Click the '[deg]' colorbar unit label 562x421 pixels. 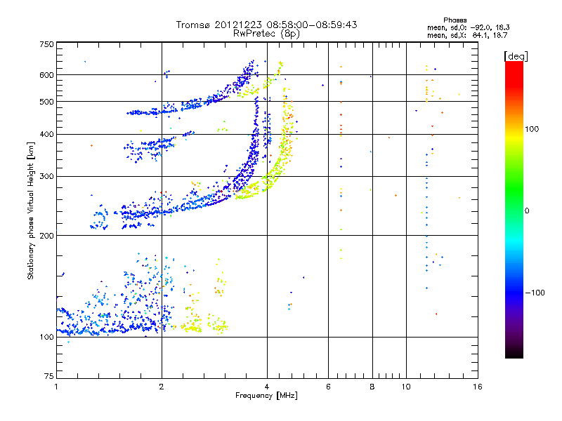point(516,56)
